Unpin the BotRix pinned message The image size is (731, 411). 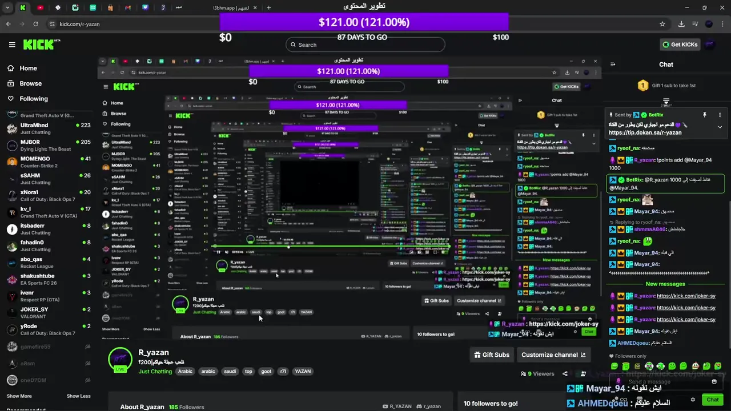[x=705, y=115]
